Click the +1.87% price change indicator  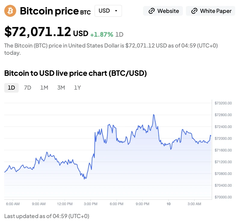click(102, 34)
